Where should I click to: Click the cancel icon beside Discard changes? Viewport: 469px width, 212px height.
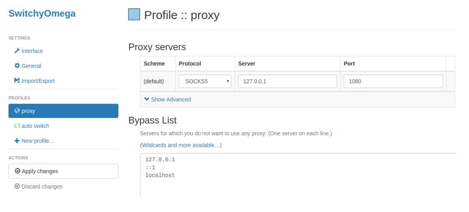pos(17,186)
